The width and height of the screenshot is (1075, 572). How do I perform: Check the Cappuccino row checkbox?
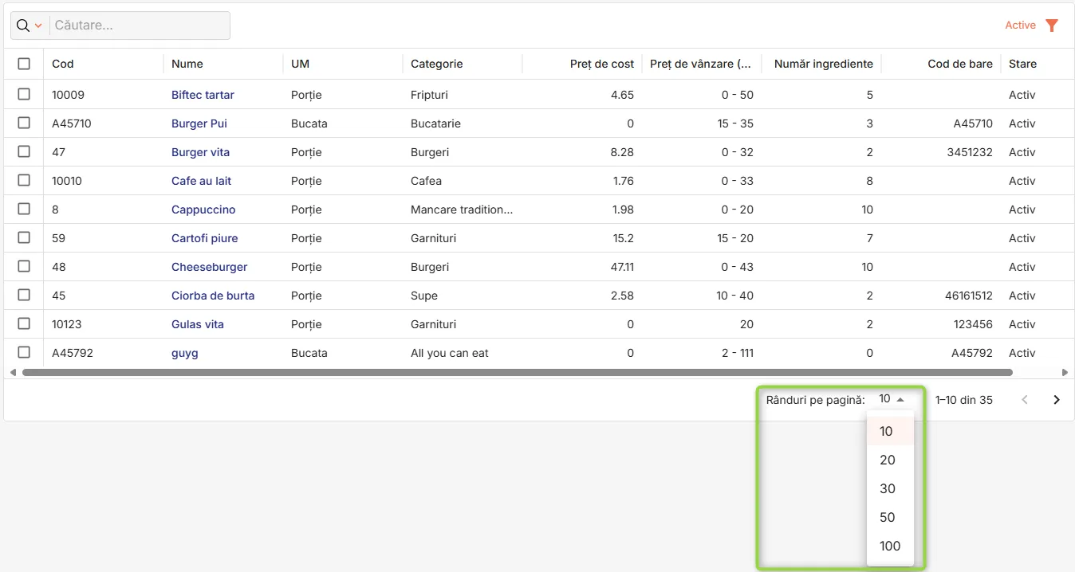tap(24, 209)
